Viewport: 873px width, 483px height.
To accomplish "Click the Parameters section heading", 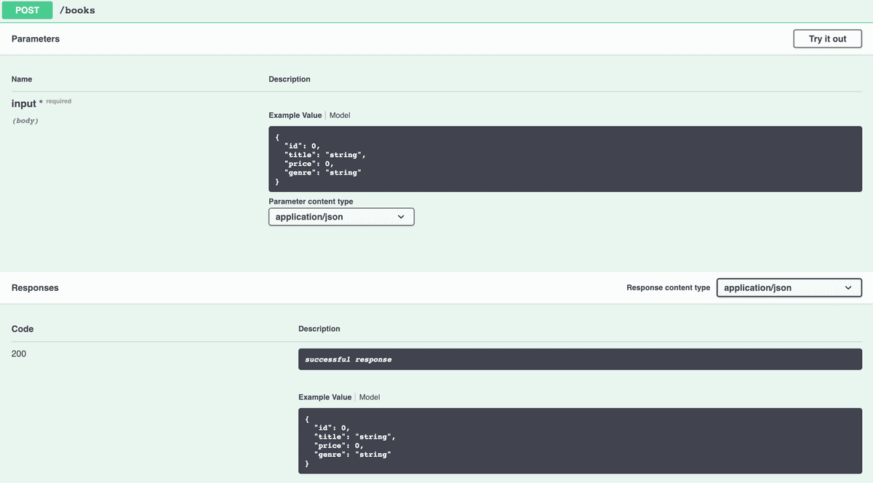I will 36,39.
